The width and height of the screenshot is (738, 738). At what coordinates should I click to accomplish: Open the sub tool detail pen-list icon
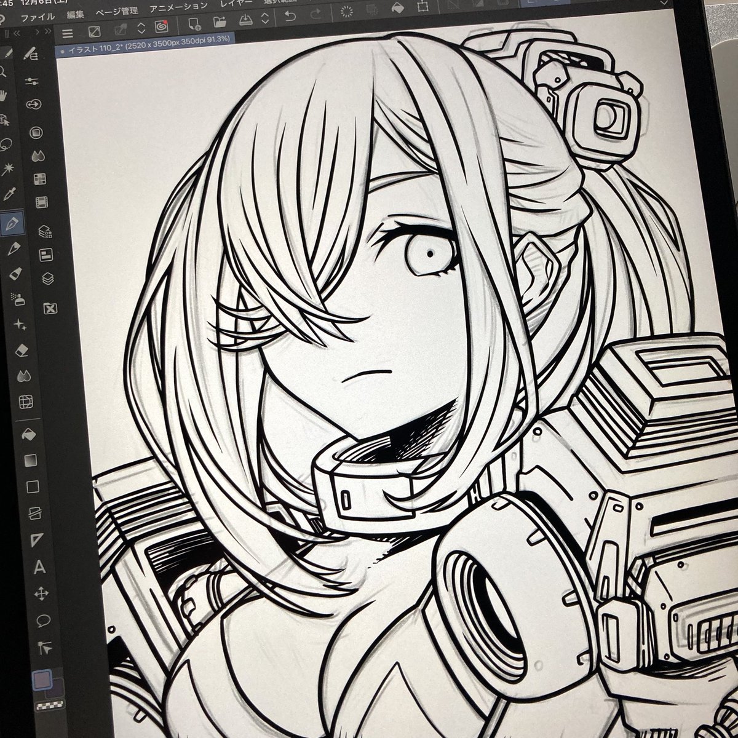point(31,54)
